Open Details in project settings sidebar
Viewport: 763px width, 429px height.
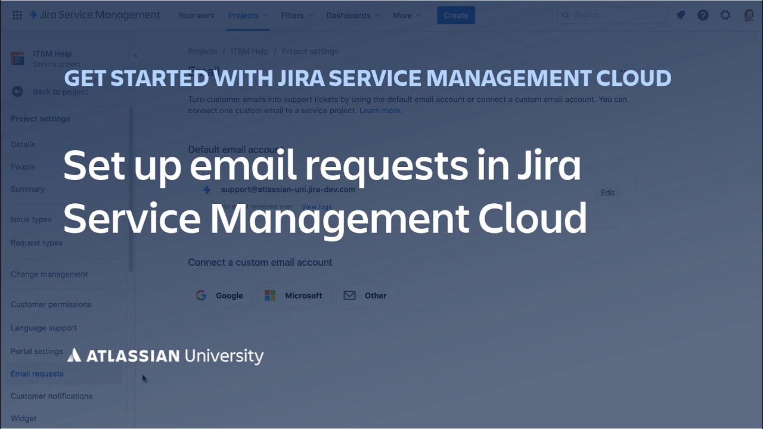pyautogui.click(x=23, y=144)
